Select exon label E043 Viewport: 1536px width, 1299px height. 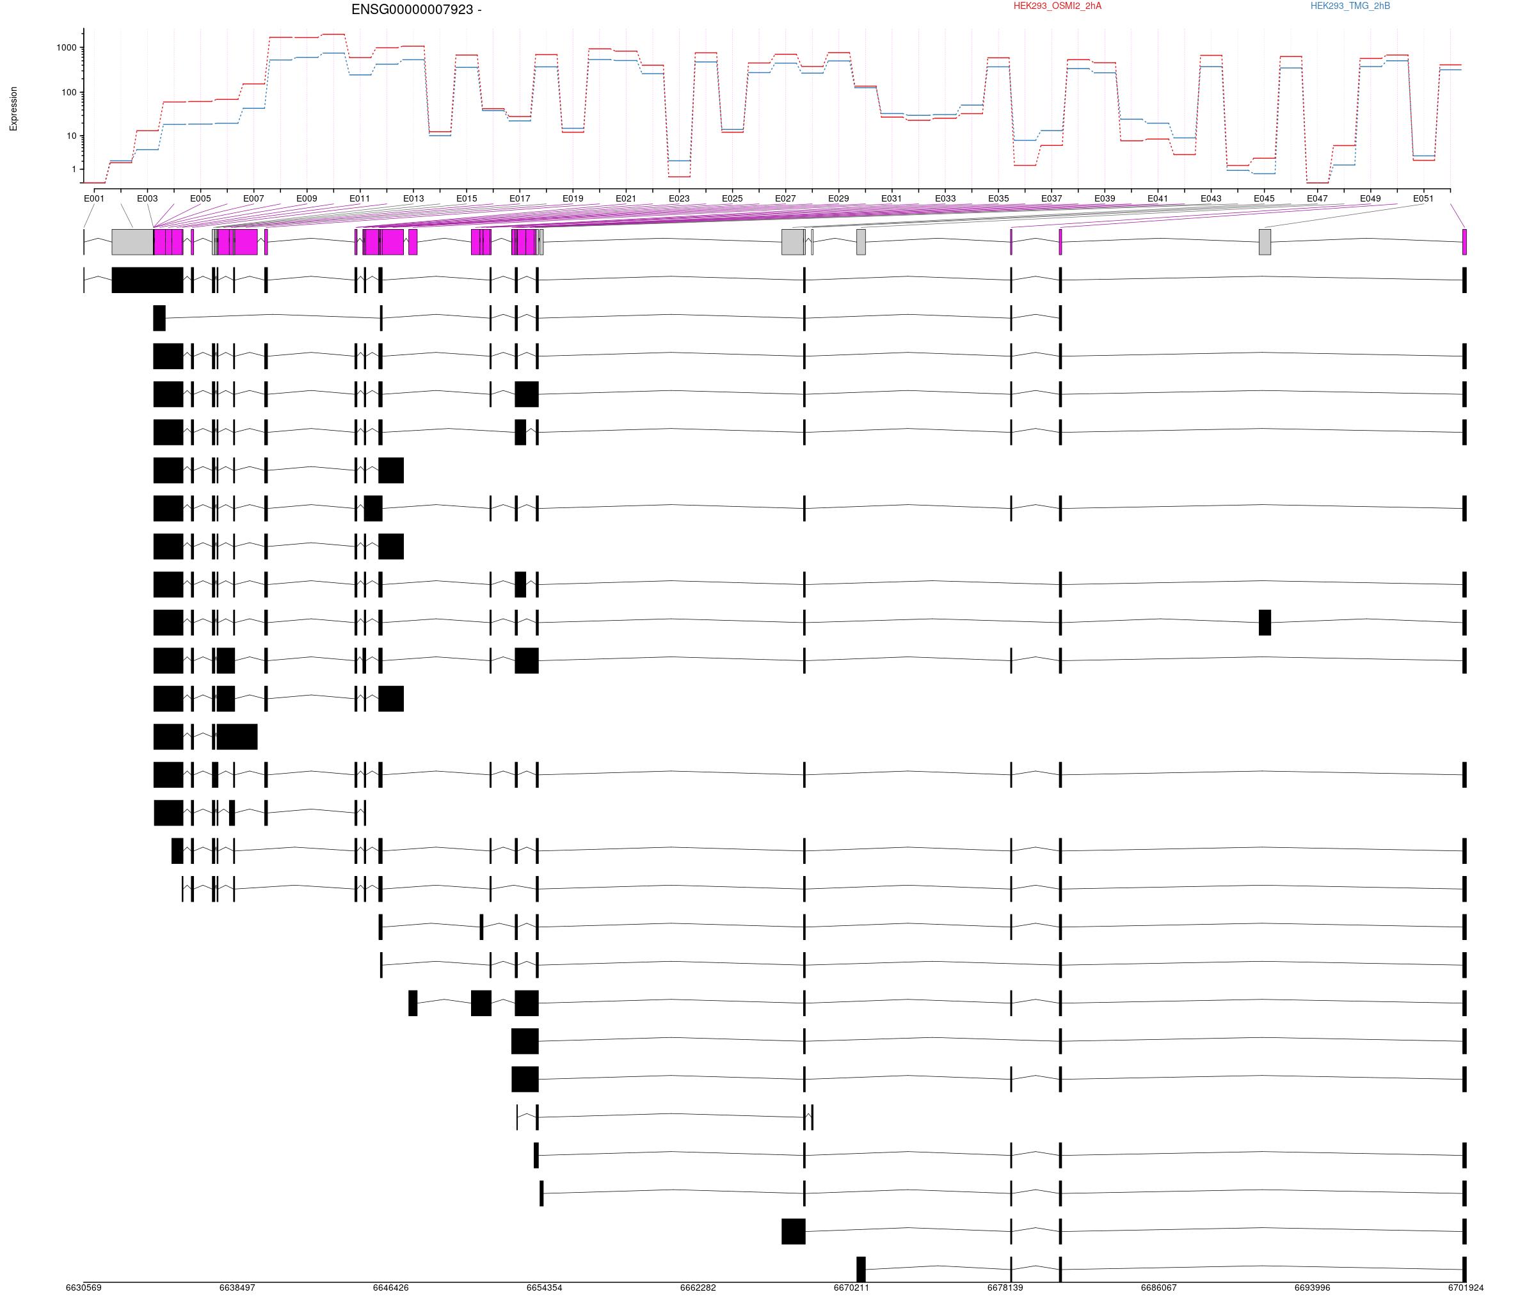pos(1210,199)
